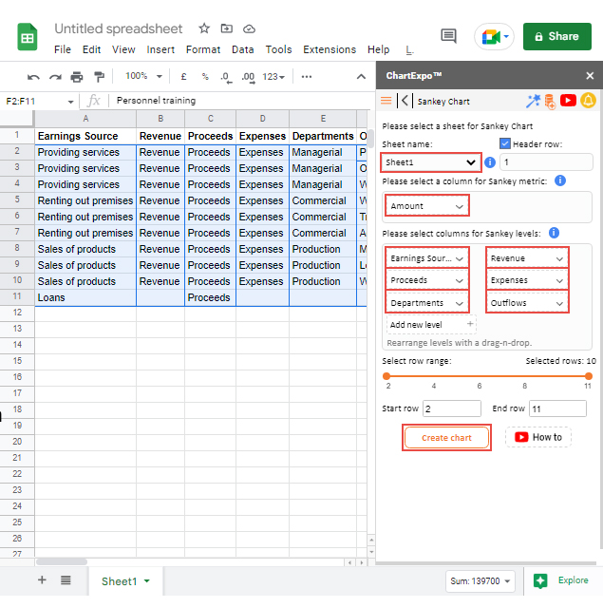Screen dimensions: 603x608
Task: Open the Amount metric dropdown
Action: point(426,206)
